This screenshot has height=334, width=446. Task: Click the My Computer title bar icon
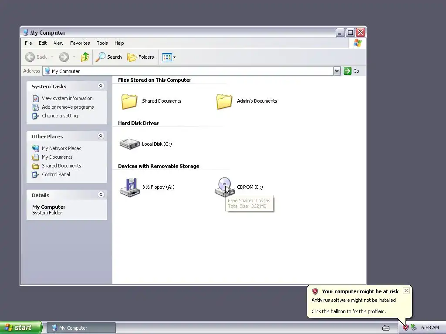tap(26, 32)
